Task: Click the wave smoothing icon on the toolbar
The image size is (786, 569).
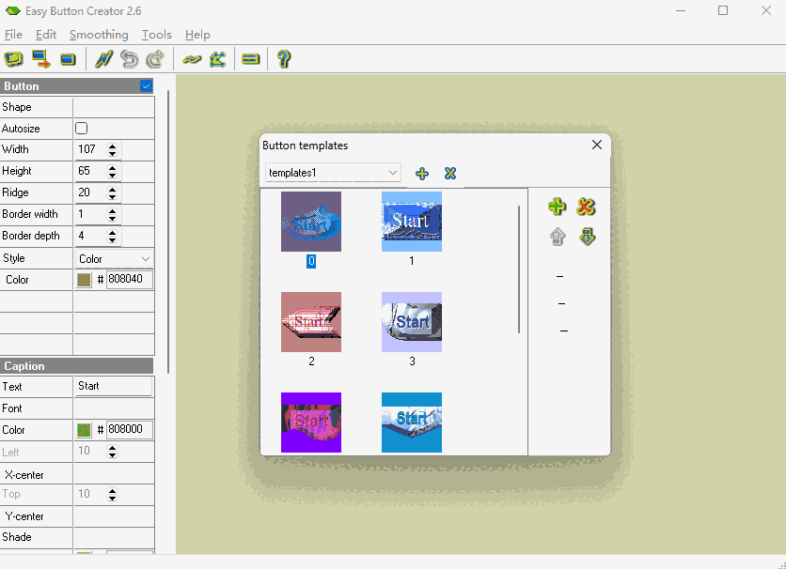Action: (x=191, y=59)
